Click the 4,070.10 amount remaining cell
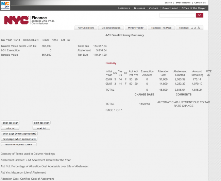221x181 pixels. [197, 84]
